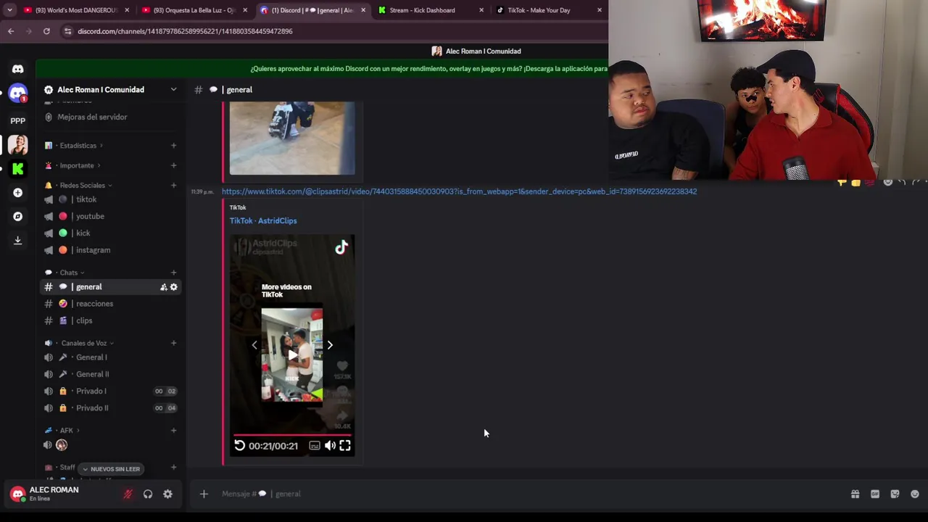This screenshot has width=928, height=522.
Task: Click the TikTok video progress bar
Action: 292,435
